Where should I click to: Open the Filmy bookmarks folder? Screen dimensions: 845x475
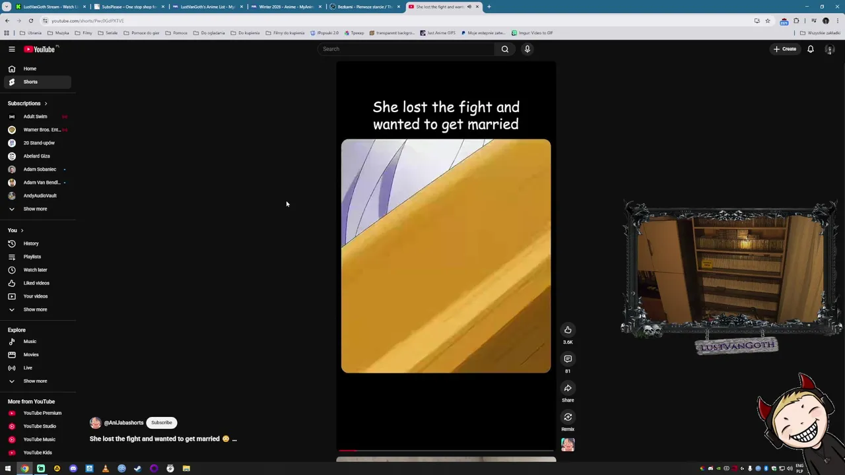click(x=84, y=33)
